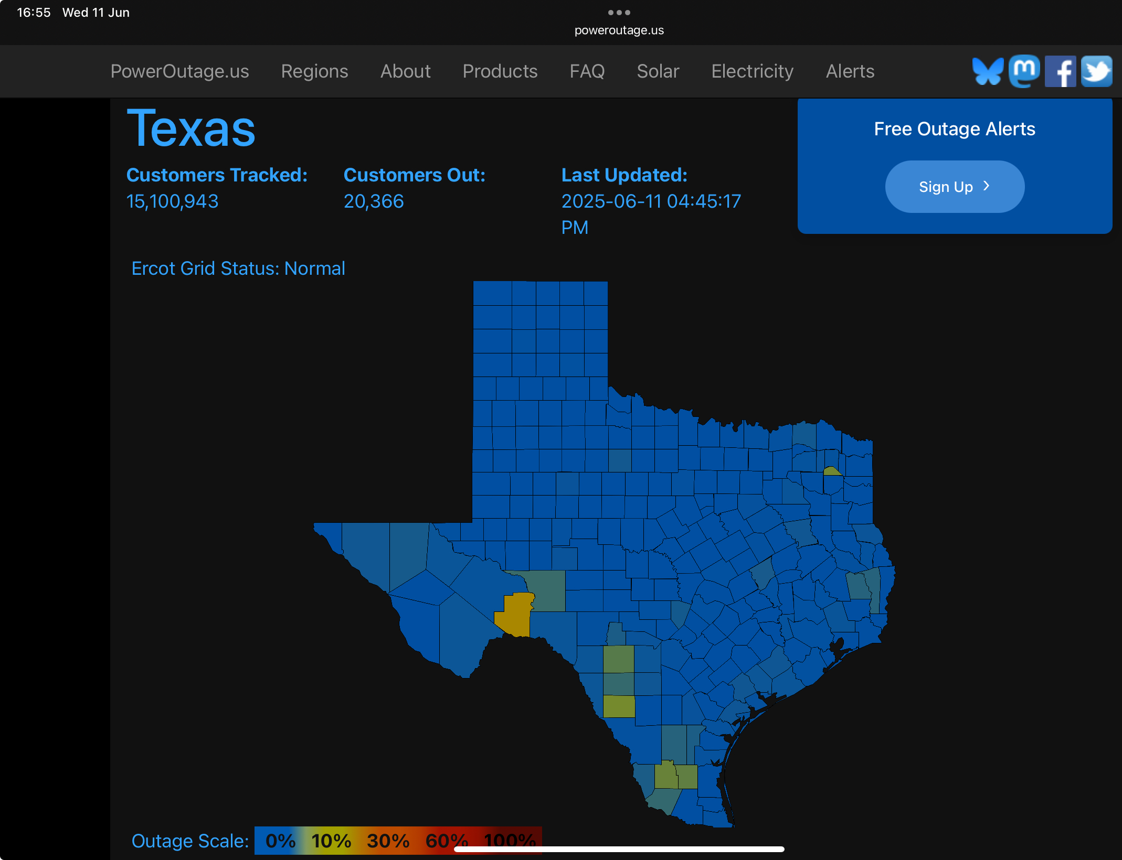Click the Sign Up button
Image resolution: width=1122 pixels, height=860 pixels.
pyautogui.click(x=955, y=187)
